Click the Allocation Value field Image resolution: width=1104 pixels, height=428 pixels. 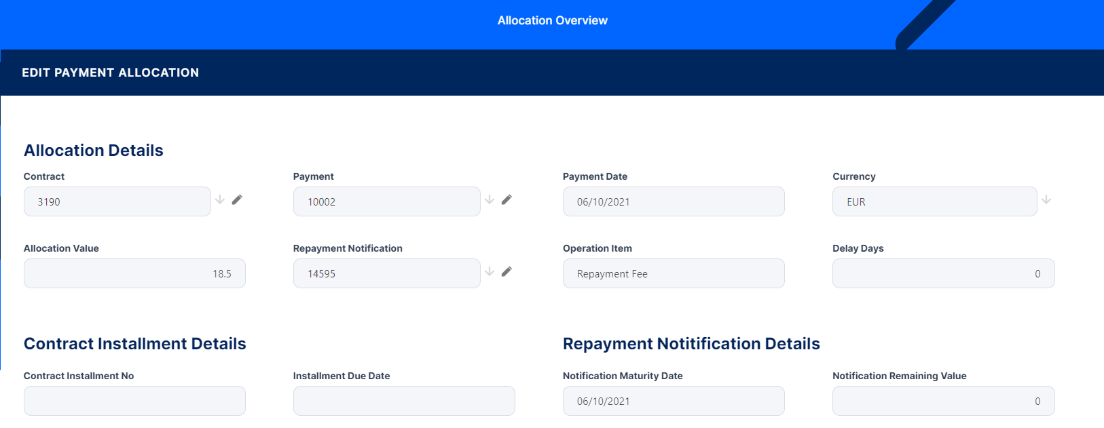[134, 273]
